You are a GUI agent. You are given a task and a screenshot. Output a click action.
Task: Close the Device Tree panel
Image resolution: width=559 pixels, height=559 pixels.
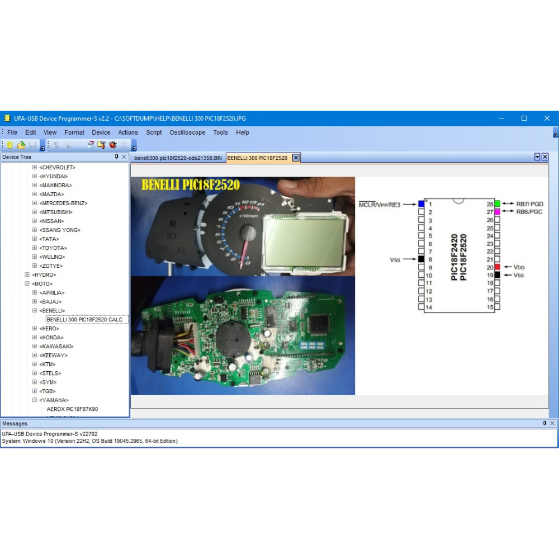coord(124,157)
